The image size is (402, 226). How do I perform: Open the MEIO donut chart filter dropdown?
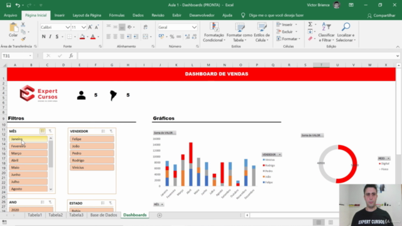point(388,158)
